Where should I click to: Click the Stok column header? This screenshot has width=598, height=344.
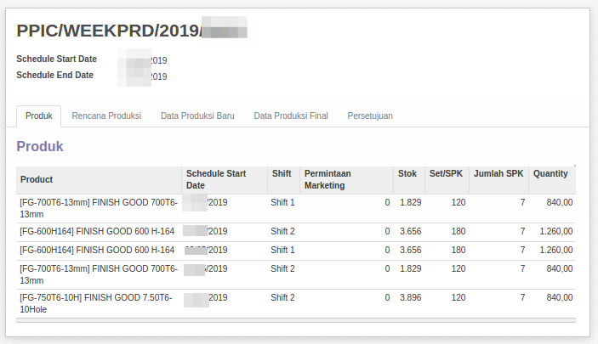point(407,173)
